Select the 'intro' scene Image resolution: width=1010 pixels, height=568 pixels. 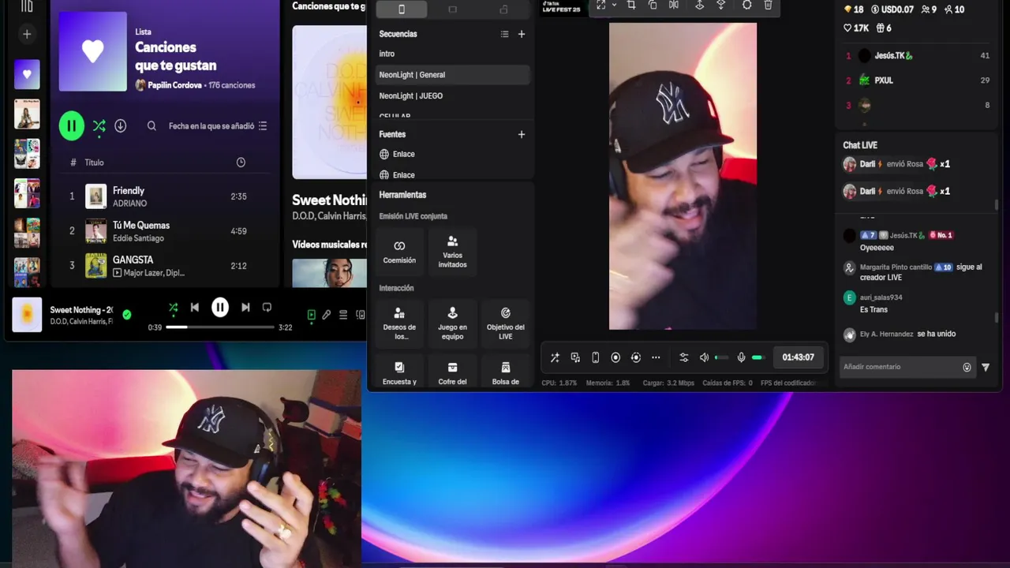[x=452, y=54]
